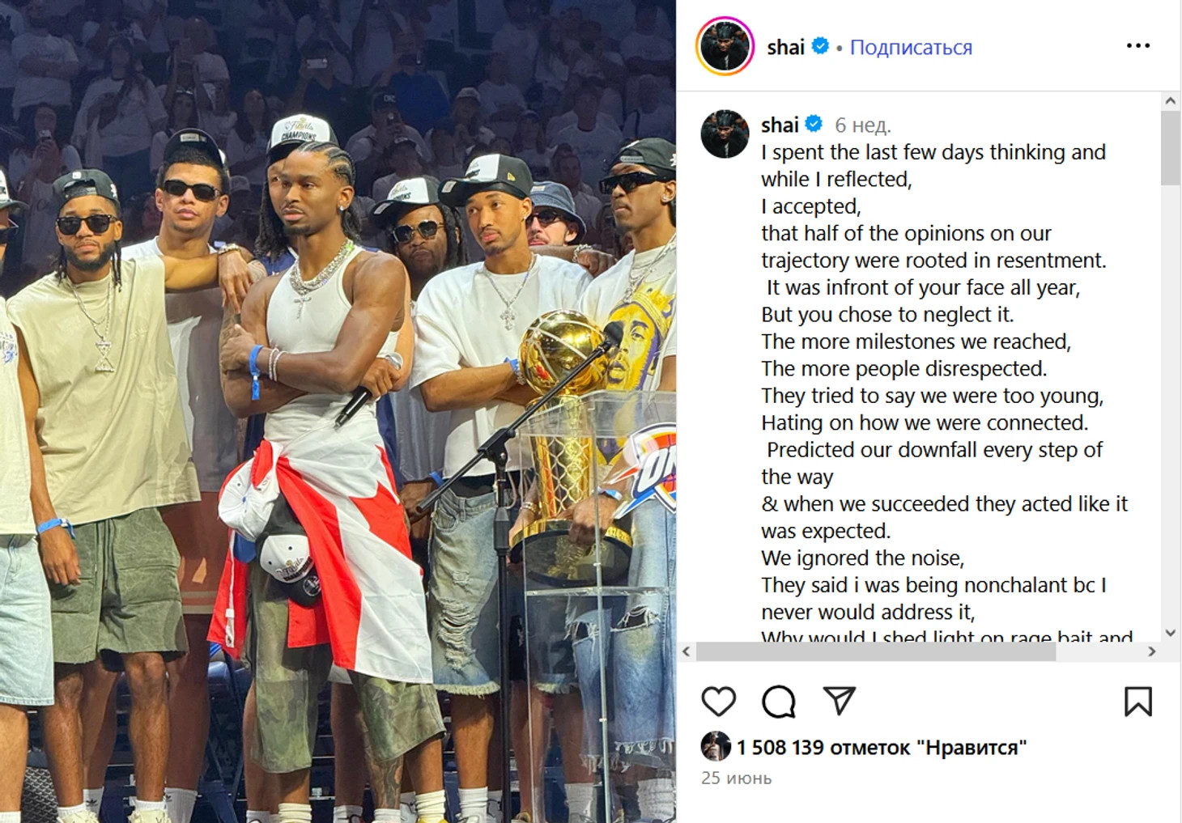Click vertical scrollbar down arrow
1182x823 pixels.
tap(1170, 633)
